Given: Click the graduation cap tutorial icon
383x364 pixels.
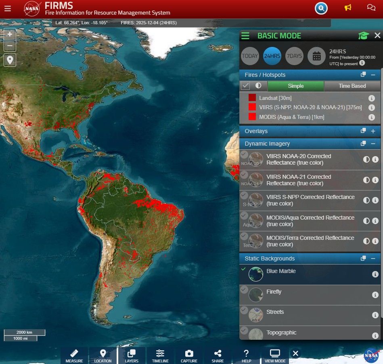Looking at the screenshot, I should 363,36.
